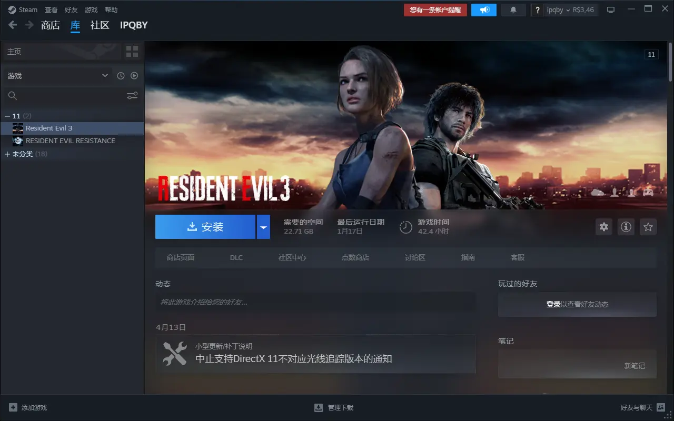Click the 安装 install button

pyautogui.click(x=205, y=227)
